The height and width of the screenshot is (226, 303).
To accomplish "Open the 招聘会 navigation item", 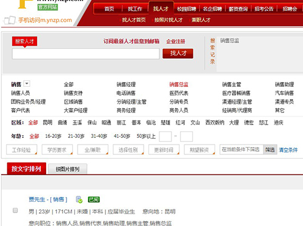I will (x=290, y=9).
